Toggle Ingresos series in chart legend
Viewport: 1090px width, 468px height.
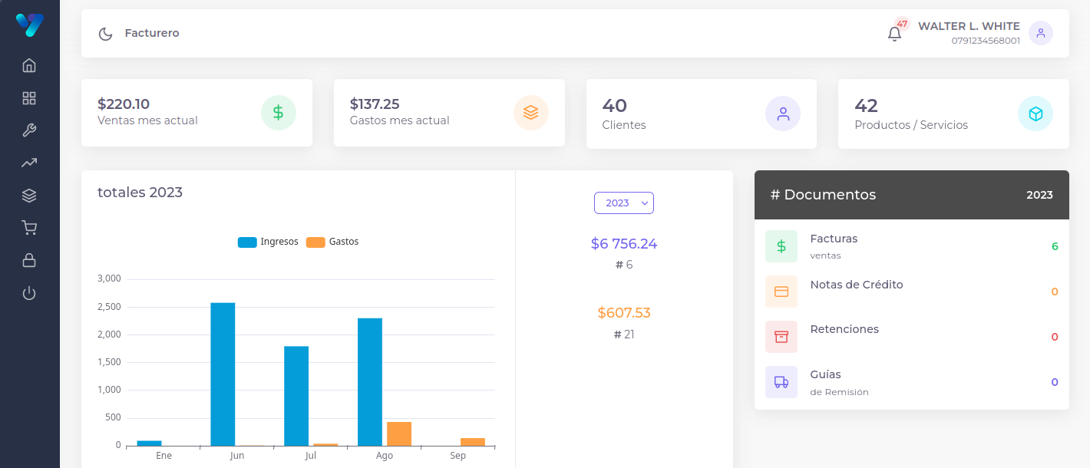click(x=268, y=242)
